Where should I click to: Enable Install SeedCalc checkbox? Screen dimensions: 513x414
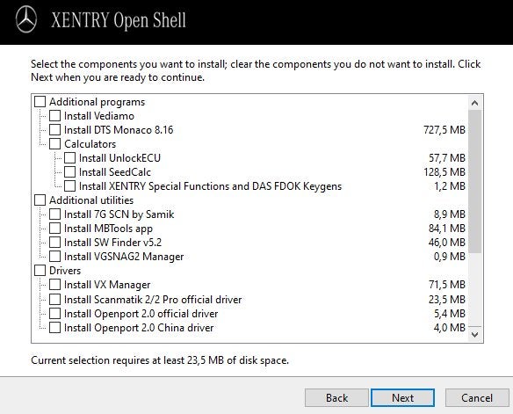click(69, 172)
